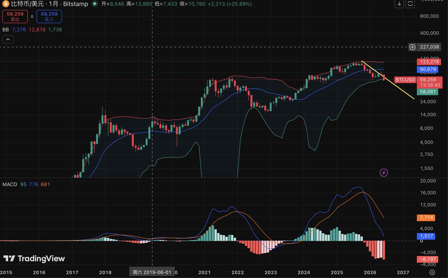Screen dimensions: 448x278
Task: Click 800,000 on the price scale
Action: click(x=429, y=16)
